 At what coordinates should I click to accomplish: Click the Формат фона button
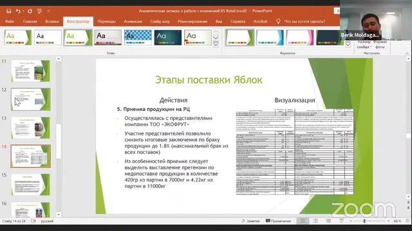tap(380, 44)
